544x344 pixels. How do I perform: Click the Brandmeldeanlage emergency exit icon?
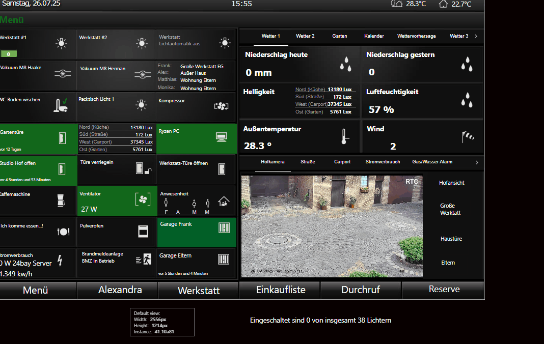tap(143, 260)
